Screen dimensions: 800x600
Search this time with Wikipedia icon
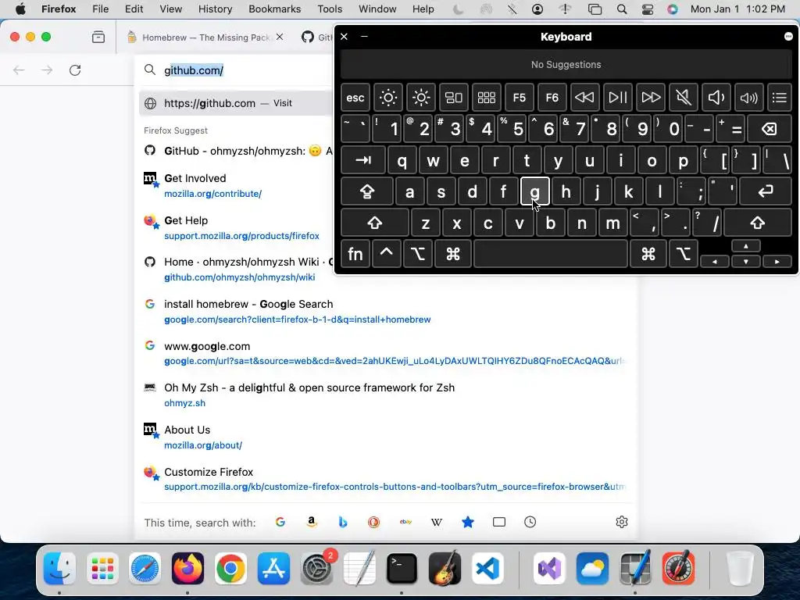[437, 522]
